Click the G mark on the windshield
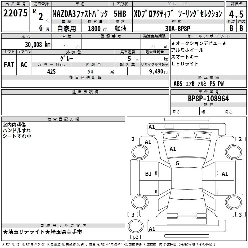Viewport: 248px width, 248px height. coord(177,163)
